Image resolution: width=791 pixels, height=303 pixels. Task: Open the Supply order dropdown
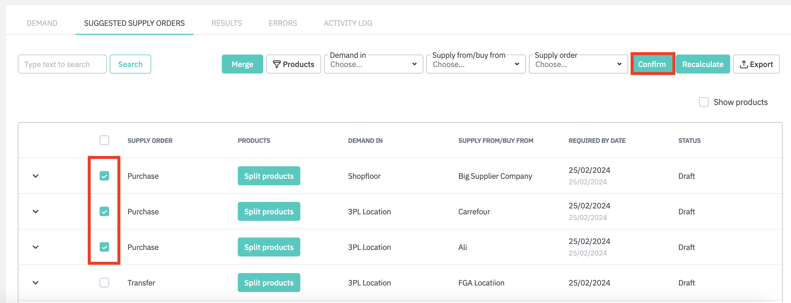pyautogui.click(x=578, y=64)
